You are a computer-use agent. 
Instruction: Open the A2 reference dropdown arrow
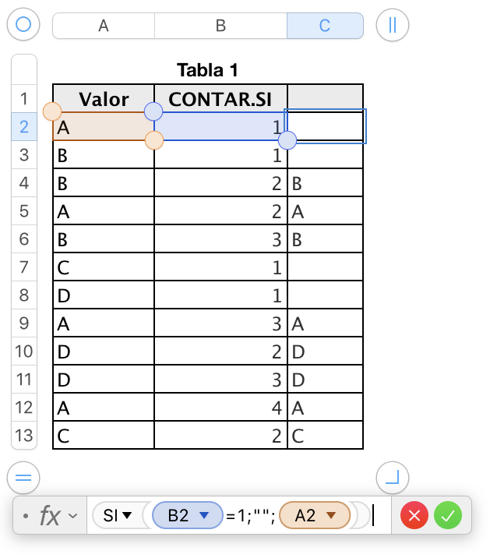(331, 515)
